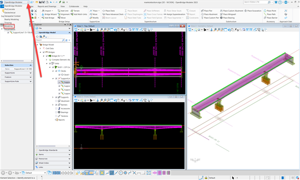This screenshot has width=300, height=180.
Task: Click the Place Abutment icon
Action: [x=202, y=14]
